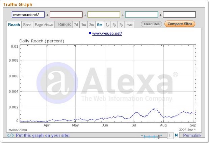Click the first site field containing www.woueb.net/
This screenshot has width=209, height=143.
pyautogui.click(x=28, y=14)
